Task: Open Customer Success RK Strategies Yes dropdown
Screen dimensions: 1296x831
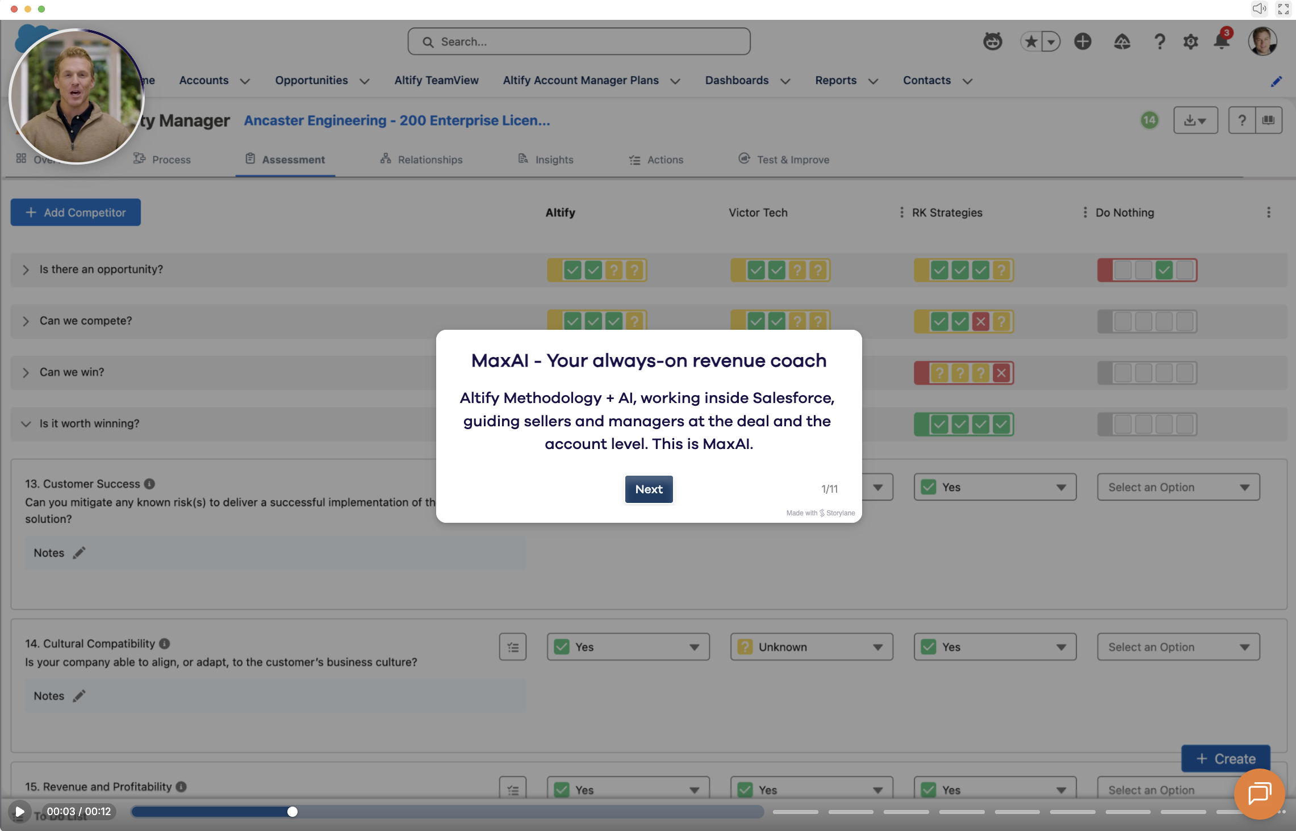Action: tap(995, 487)
